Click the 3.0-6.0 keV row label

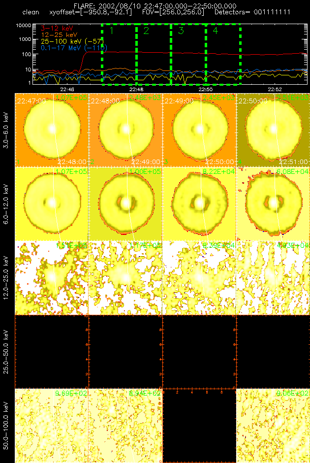[x=6, y=130]
